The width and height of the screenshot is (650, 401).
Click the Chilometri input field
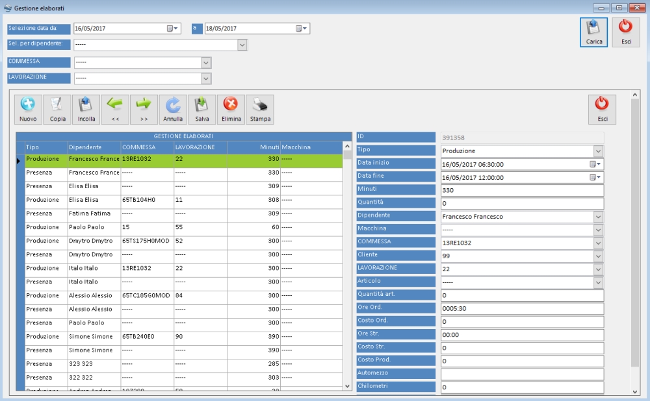coord(522,387)
